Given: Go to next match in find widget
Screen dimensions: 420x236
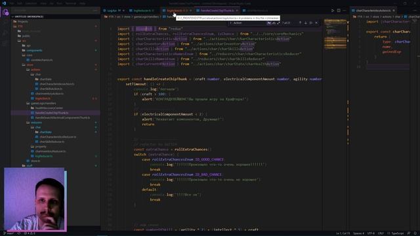Looking at the screenshot, I should click(306, 23).
